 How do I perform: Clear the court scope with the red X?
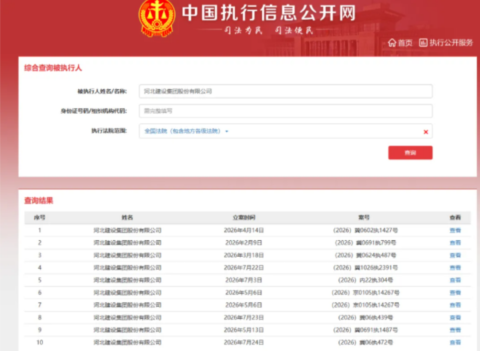coord(425,132)
